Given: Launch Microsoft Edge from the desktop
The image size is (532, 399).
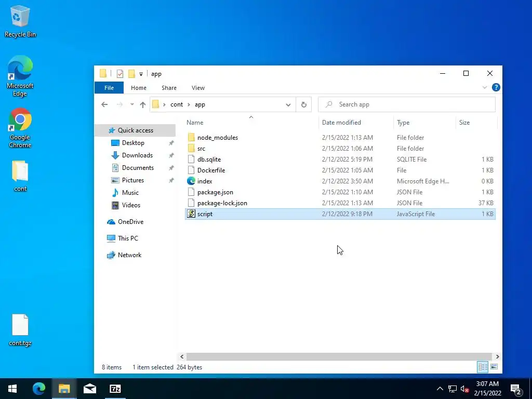Looking at the screenshot, I should pyautogui.click(x=20, y=76).
